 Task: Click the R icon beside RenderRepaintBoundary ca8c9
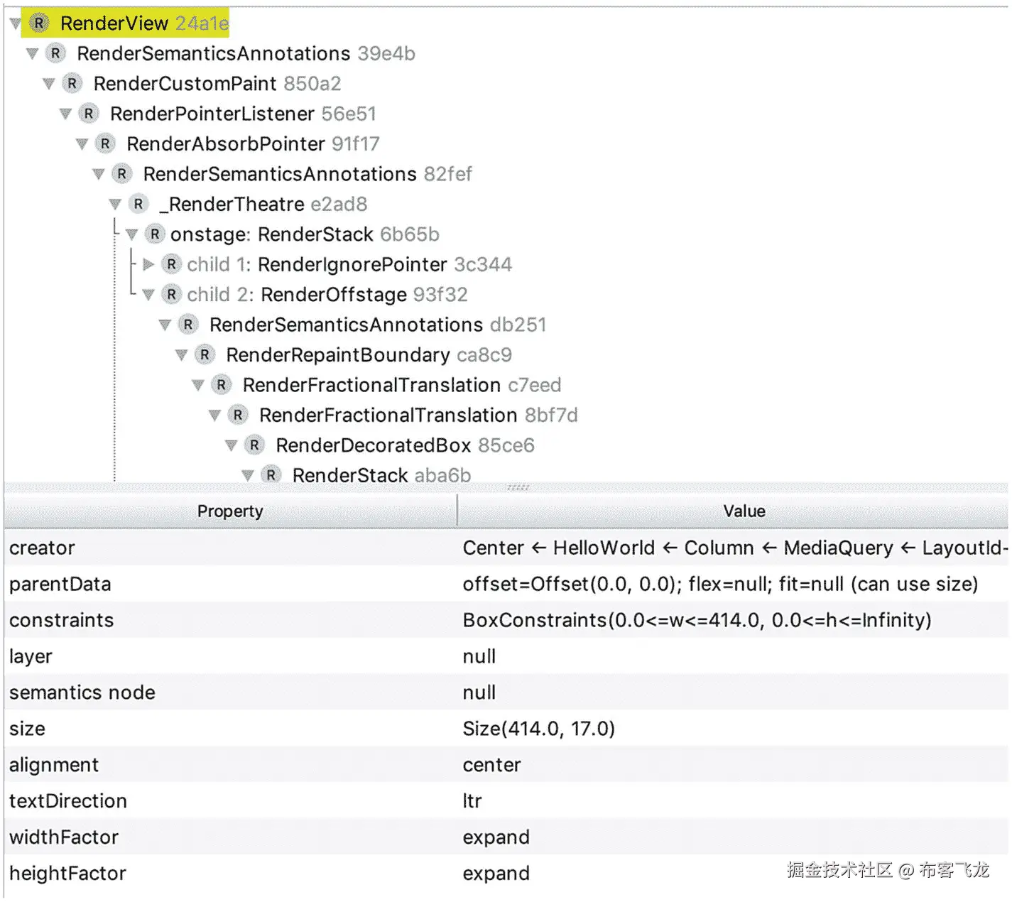tap(205, 355)
